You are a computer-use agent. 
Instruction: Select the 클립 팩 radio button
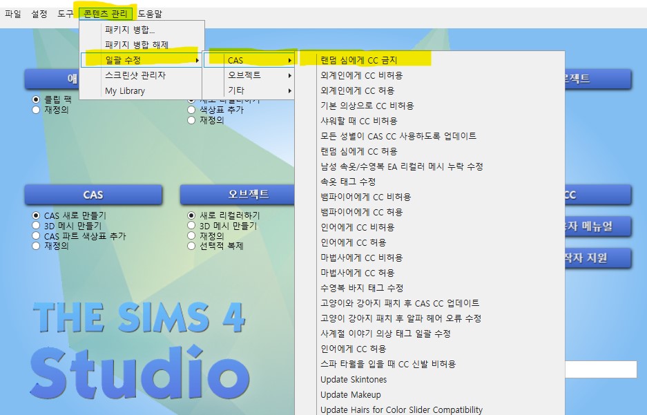coord(36,99)
